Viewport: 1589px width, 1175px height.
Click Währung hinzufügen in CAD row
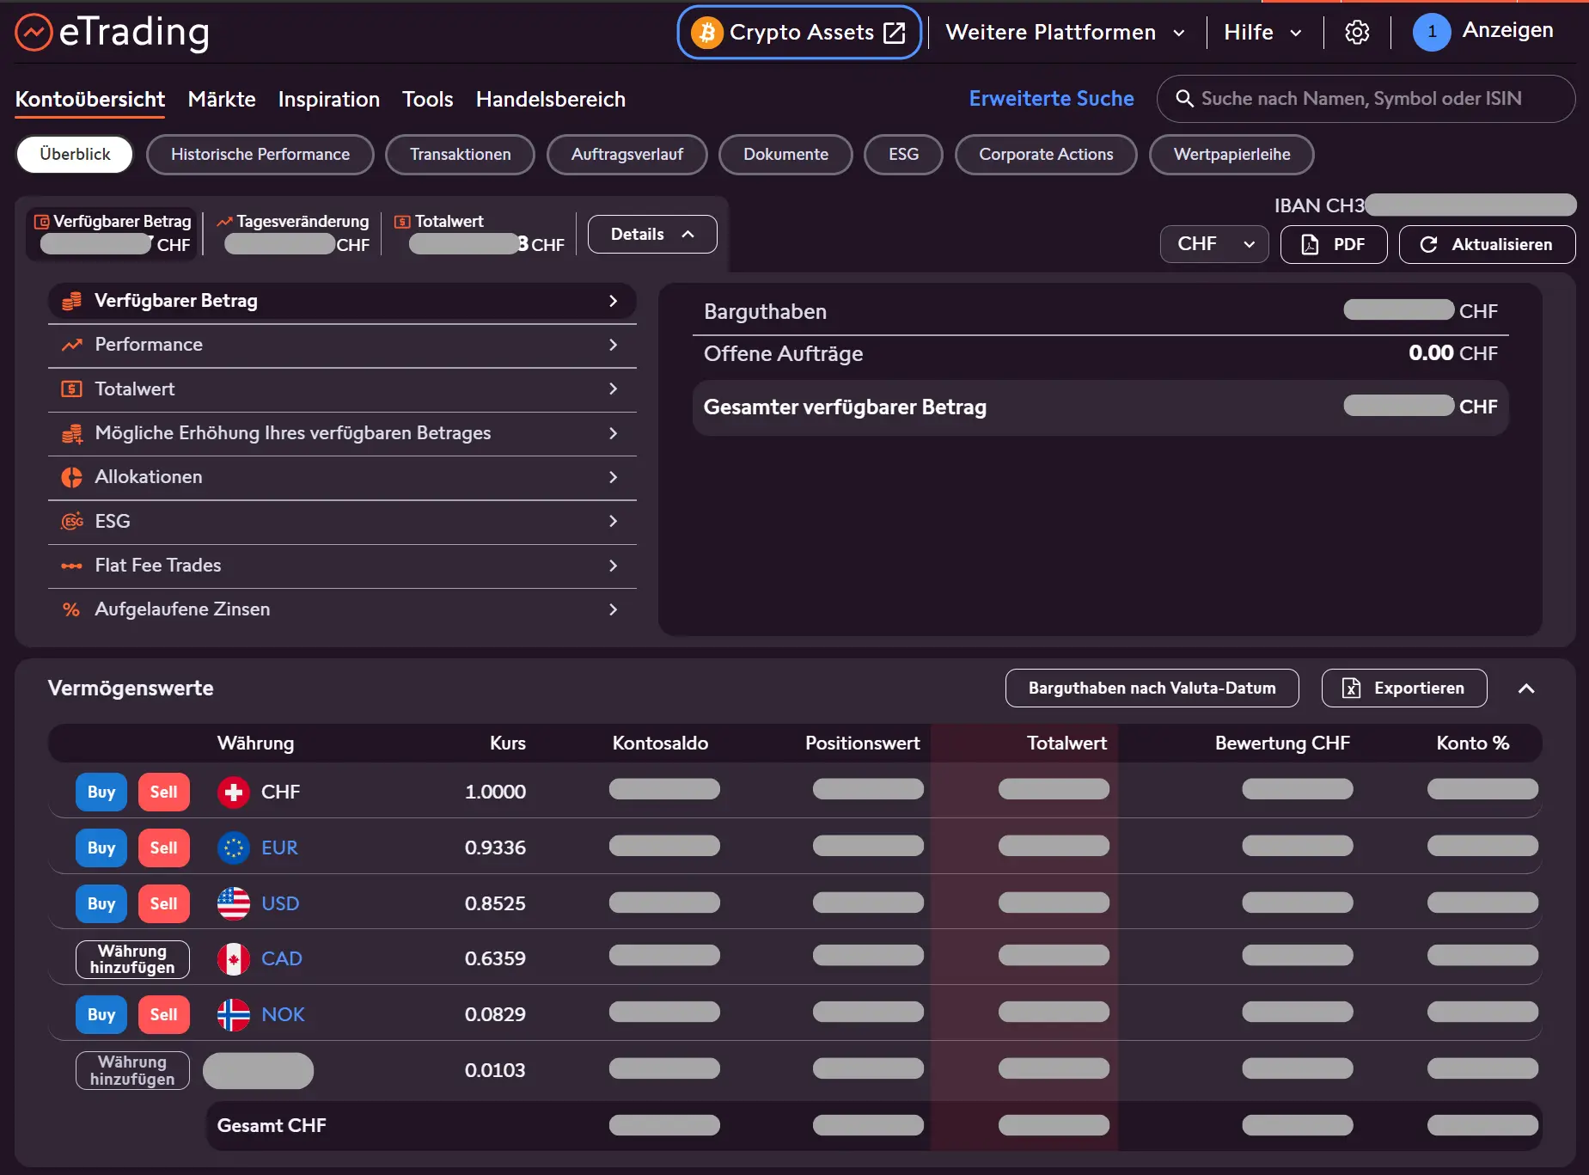point(132,959)
